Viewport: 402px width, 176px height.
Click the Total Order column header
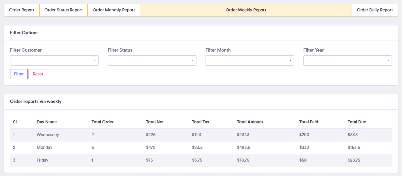[102, 122]
